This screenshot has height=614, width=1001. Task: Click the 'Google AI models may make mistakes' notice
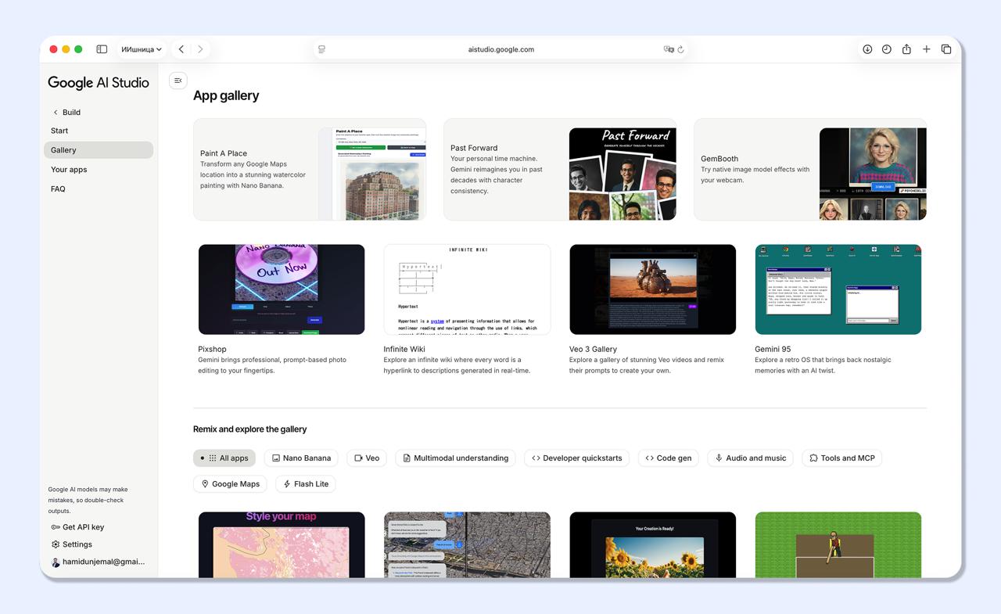click(x=88, y=501)
